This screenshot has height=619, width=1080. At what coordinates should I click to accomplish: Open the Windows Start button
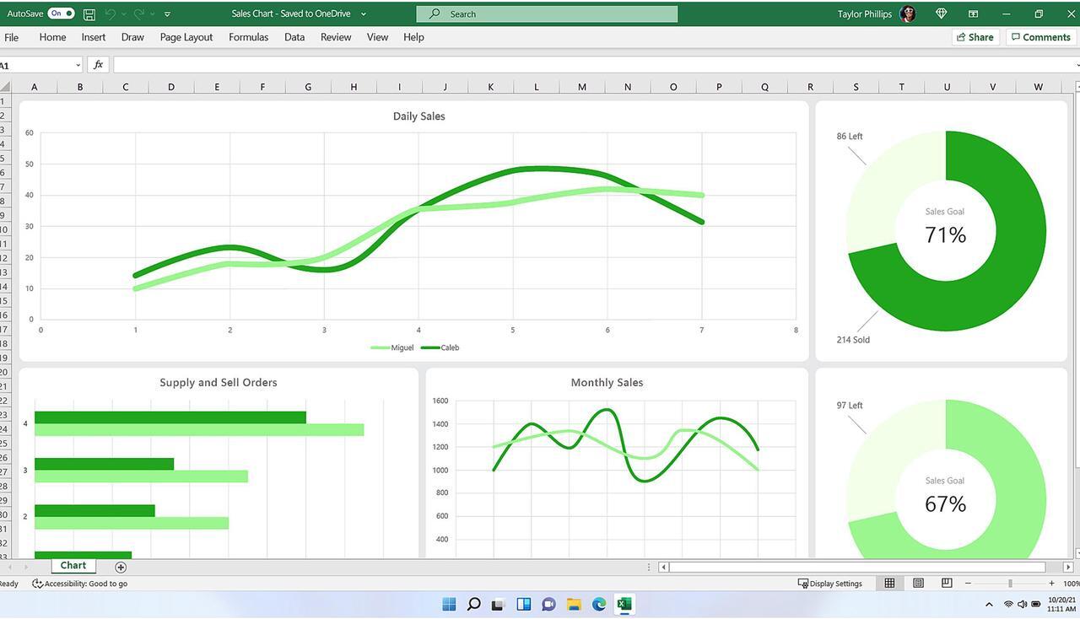pos(449,604)
